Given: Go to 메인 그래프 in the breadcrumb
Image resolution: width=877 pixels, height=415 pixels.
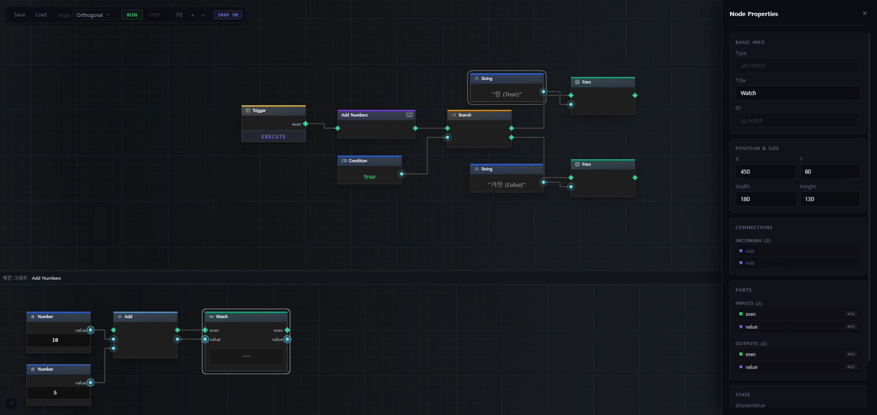Looking at the screenshot, I should coord(15,278).
